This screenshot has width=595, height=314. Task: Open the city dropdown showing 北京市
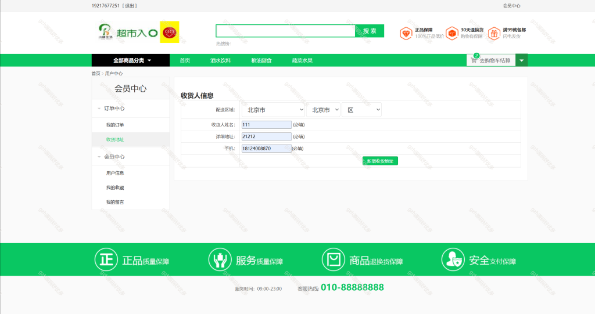pos(323,110)
